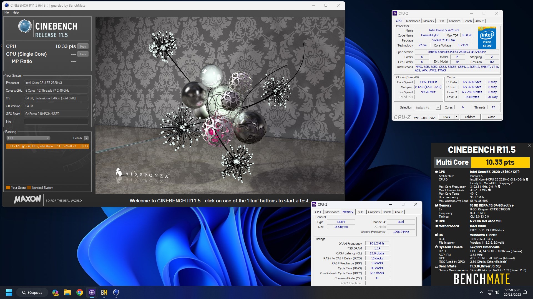Image resolution: width=533 pixels, height=299 pixels.
Task: Expand the Tools dropdown arrow in CPU-Z
Action: pos(456,117)
